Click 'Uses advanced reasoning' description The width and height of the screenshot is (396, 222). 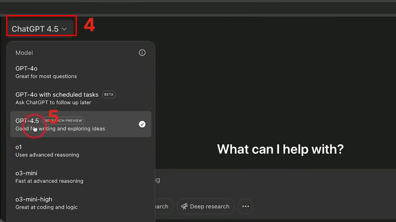(x=47, y=155)
